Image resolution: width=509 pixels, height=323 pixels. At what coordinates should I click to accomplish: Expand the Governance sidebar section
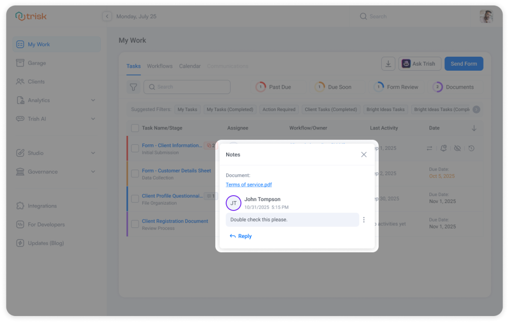click(x=93, y=172)
